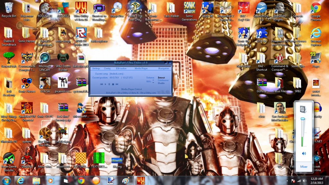Image resolution: width=329 pixels, height=185 pixels.
Task: Launch Google Chrome from the desktop
Action: (x=316, y=12)
